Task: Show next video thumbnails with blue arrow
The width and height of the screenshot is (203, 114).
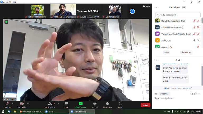Action: pos(132,11)
